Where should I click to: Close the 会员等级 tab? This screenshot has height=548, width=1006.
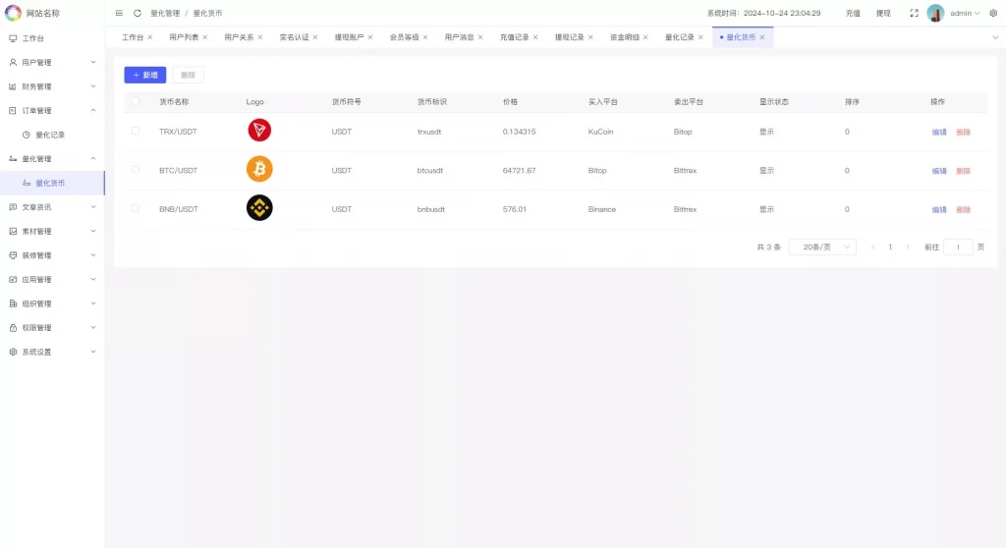point(425,37)
